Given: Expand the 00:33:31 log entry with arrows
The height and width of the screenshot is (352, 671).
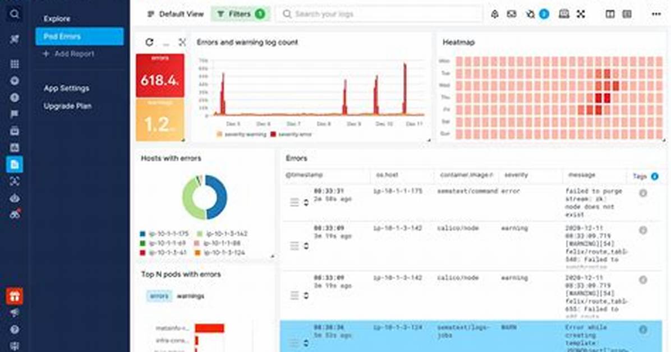Looking at the screenshot, I should (x=306, y=202).
